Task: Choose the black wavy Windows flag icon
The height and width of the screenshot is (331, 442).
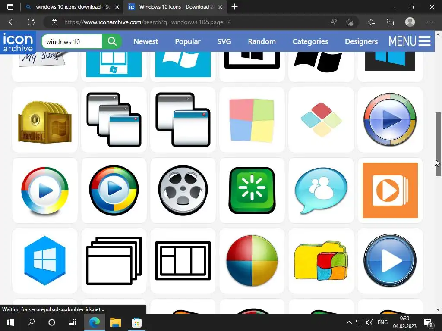Action: [318, 62]
